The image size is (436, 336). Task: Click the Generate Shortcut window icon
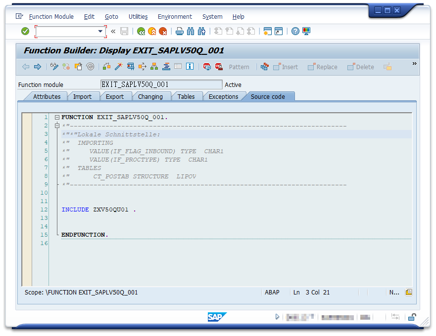[x=279, y=31]
